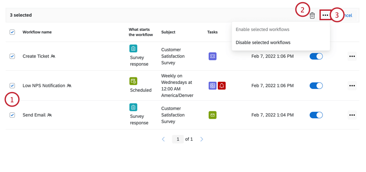Screen dimensions: 366x172
Task: Choose Enable selected workflows
Action: click(x=262, y=29)
